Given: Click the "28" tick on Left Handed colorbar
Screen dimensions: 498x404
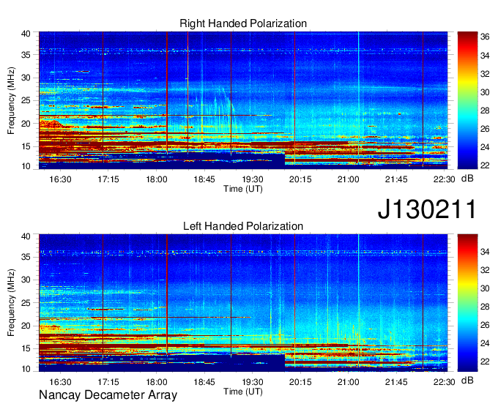Looking at the screenshot, I should pyautogui.click(x=485, y=307).
